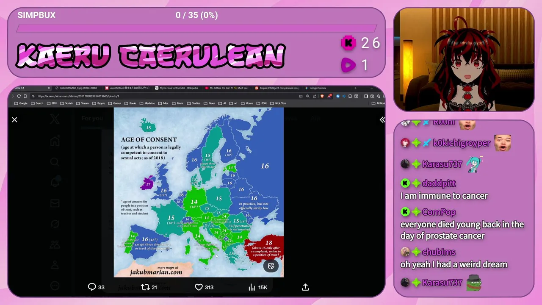Screen dimensions: 542x305
Task: Close the photo viewer with the X
Action: [14, 120]
